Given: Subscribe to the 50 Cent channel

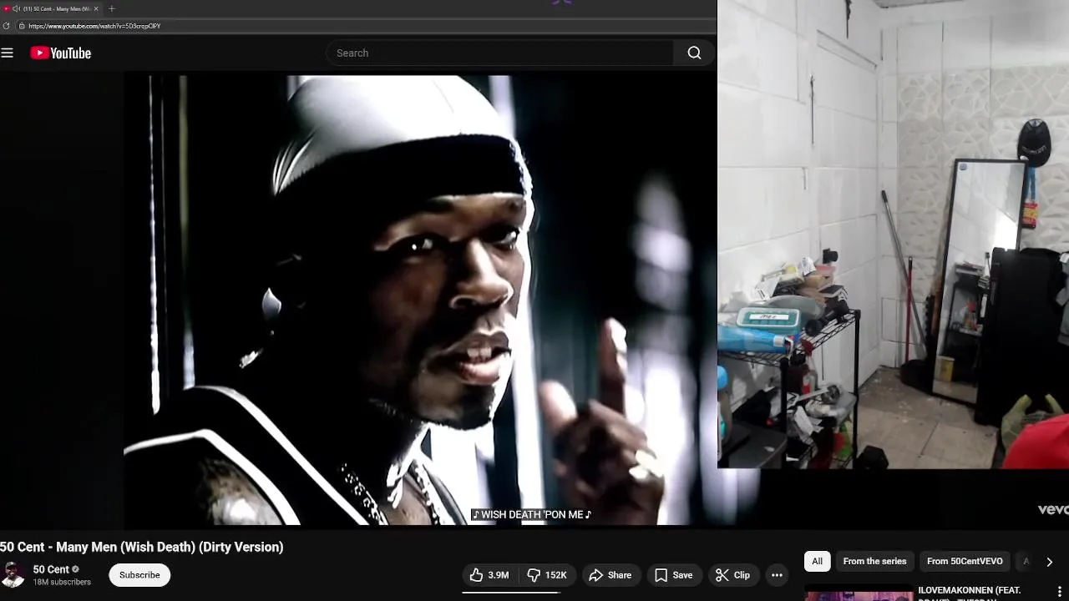Looking at the screenshot, I should (139, 575).
